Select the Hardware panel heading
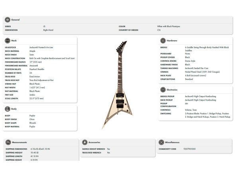This screenshot has width=235, height=173. [x=172, y=41]
